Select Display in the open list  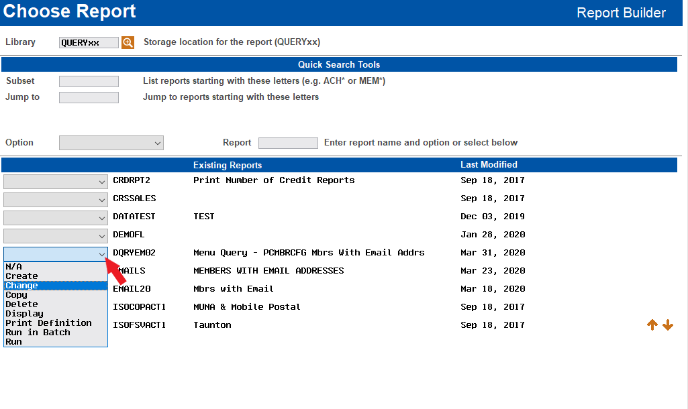tap(56, 314)
